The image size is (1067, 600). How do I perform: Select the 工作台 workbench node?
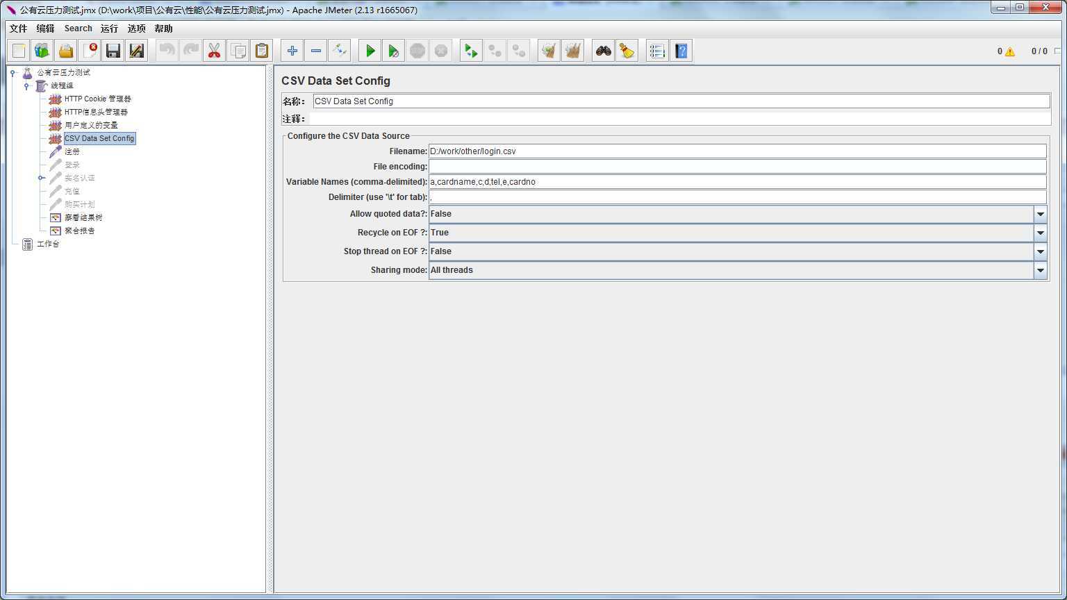48,244
